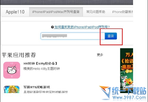This screenshot has width=148, height=102.
Task: Open the iPhone防翻新 tab
Action: point(122,12)
